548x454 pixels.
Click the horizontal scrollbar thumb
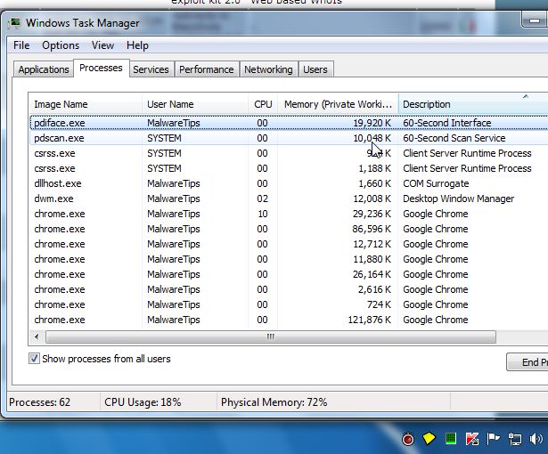271,337
